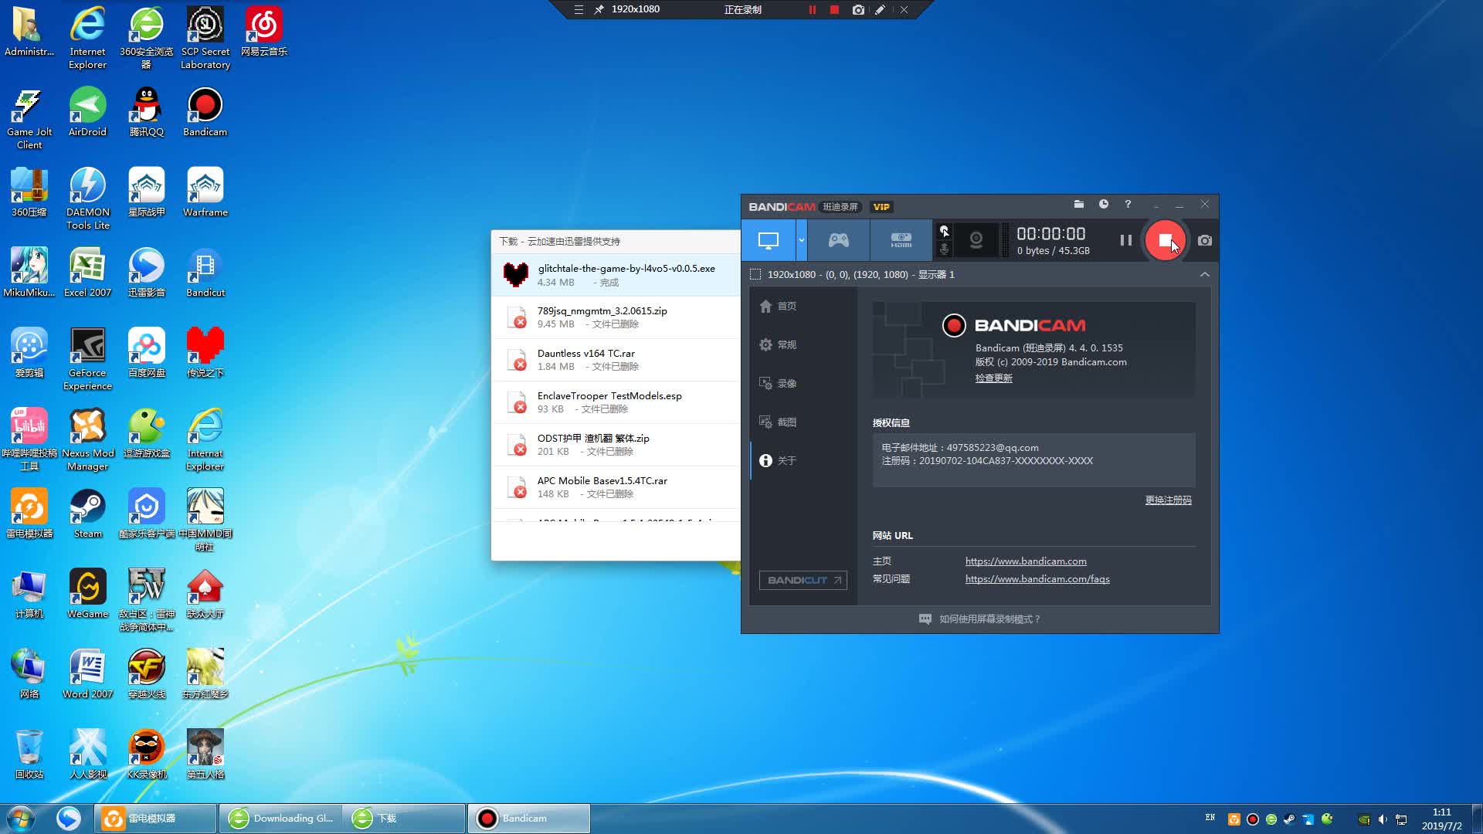Toggle mouse cursor effect overlay
The height and width of the screenshot is (834, 1483).
[x=944, y=231]
